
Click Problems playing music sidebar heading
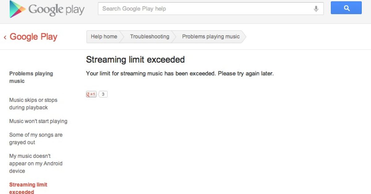pos(31,77)
